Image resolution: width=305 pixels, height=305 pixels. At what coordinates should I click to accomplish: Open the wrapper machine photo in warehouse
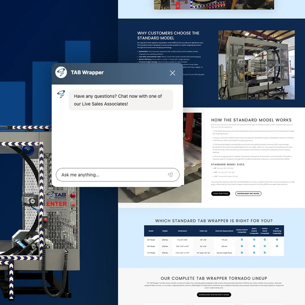256,65
